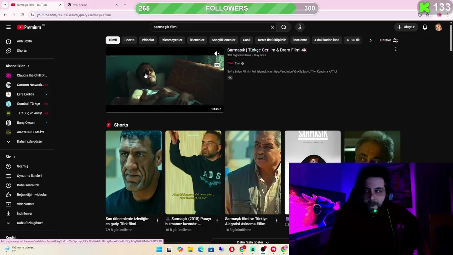Open options menu for Sarmaşık 4K video
The width and height of the screenshot is (453, 255).
[396, 49]
